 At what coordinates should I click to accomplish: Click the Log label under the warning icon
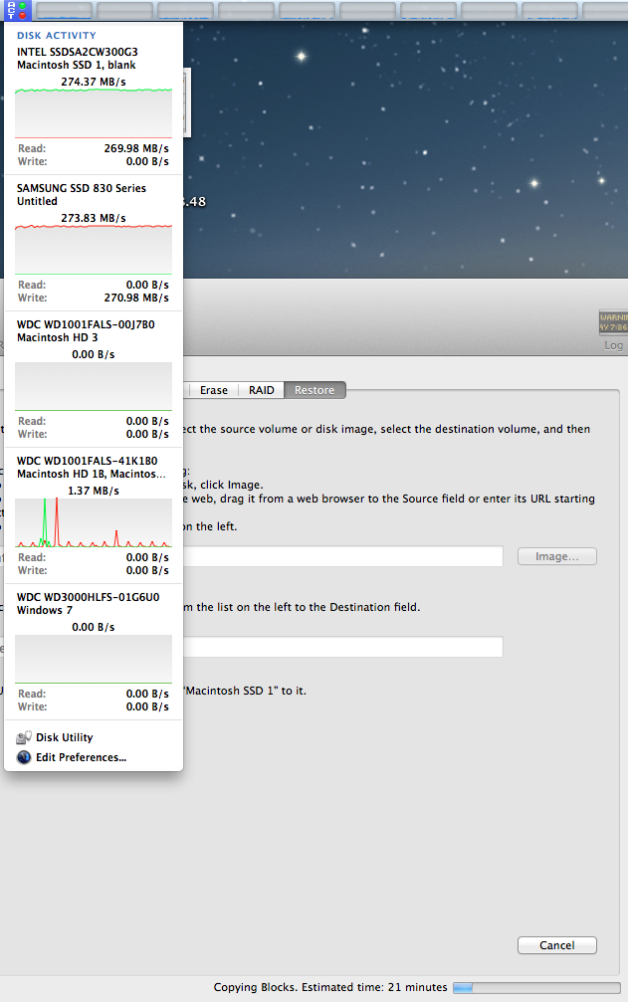(x=613, y=345)
